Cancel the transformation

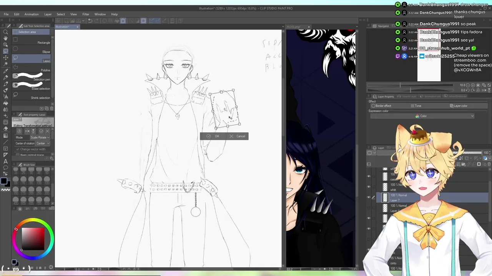pos(238,136)
